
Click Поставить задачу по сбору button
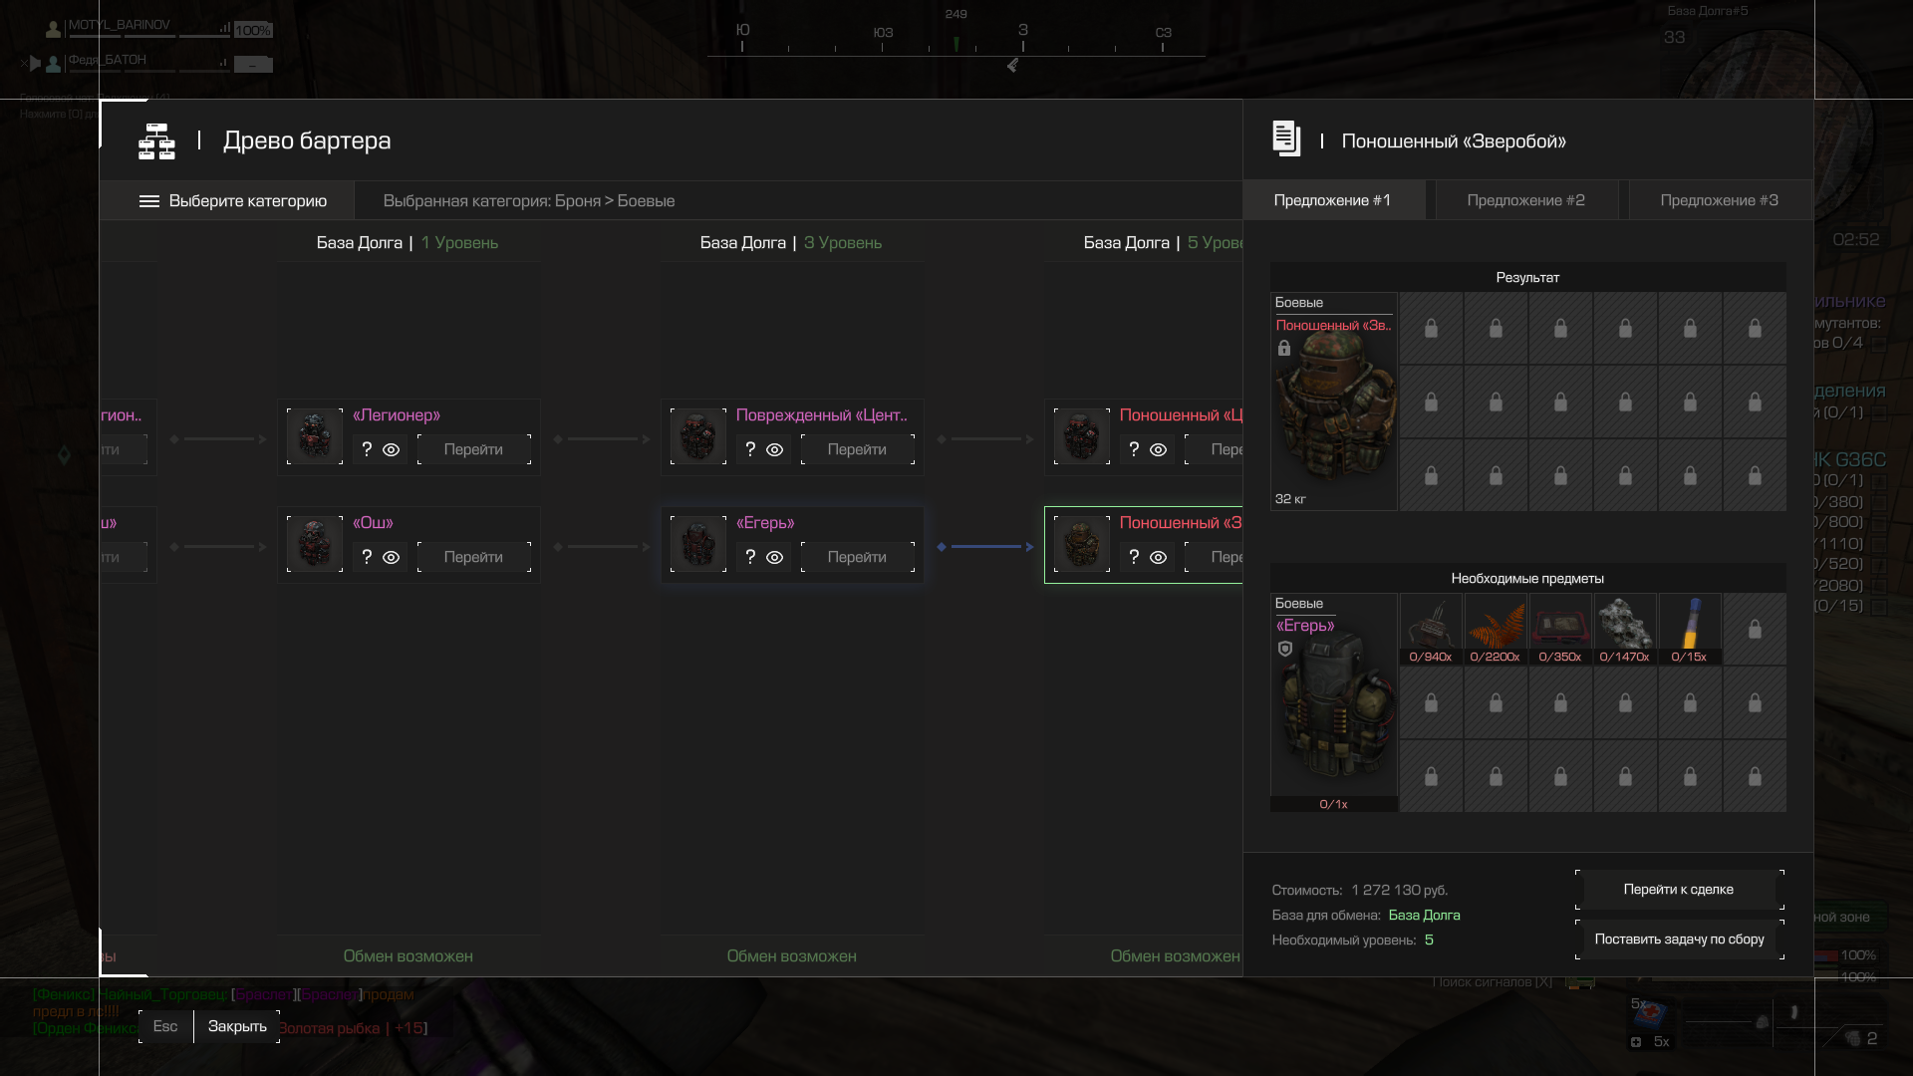coord(1679,940)
